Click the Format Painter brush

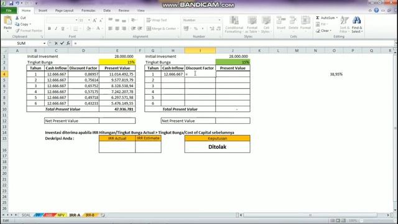tap(17, 30)
